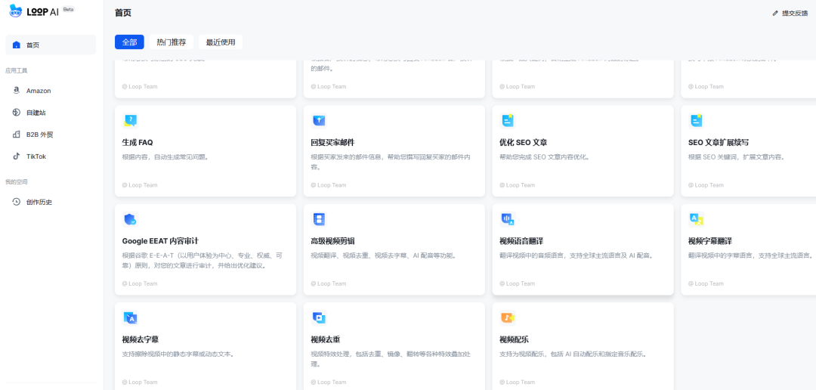Switch to the 最近使用 tab
Image resolution: width=816 pixels, height=390 pixels.
[x=221, y=42]
